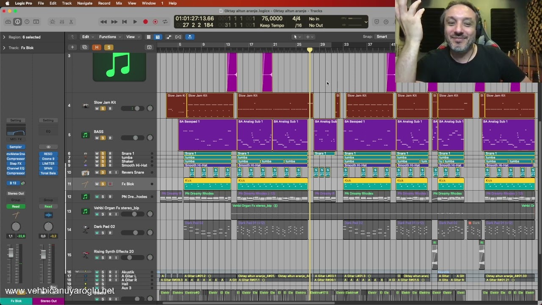Click the red Record button

tap(145, 22)
